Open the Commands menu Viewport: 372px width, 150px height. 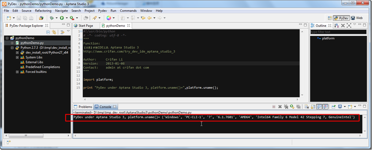[x=128, y=11]
